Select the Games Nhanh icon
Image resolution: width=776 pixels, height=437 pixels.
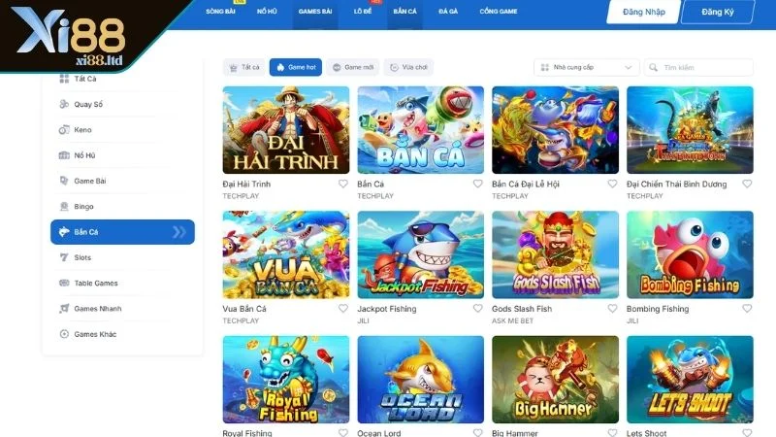(64, 308)
